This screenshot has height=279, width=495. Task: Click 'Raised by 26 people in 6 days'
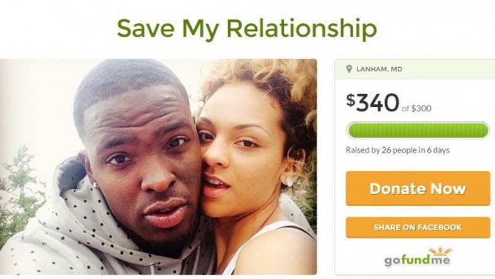(x=398, y=150)
